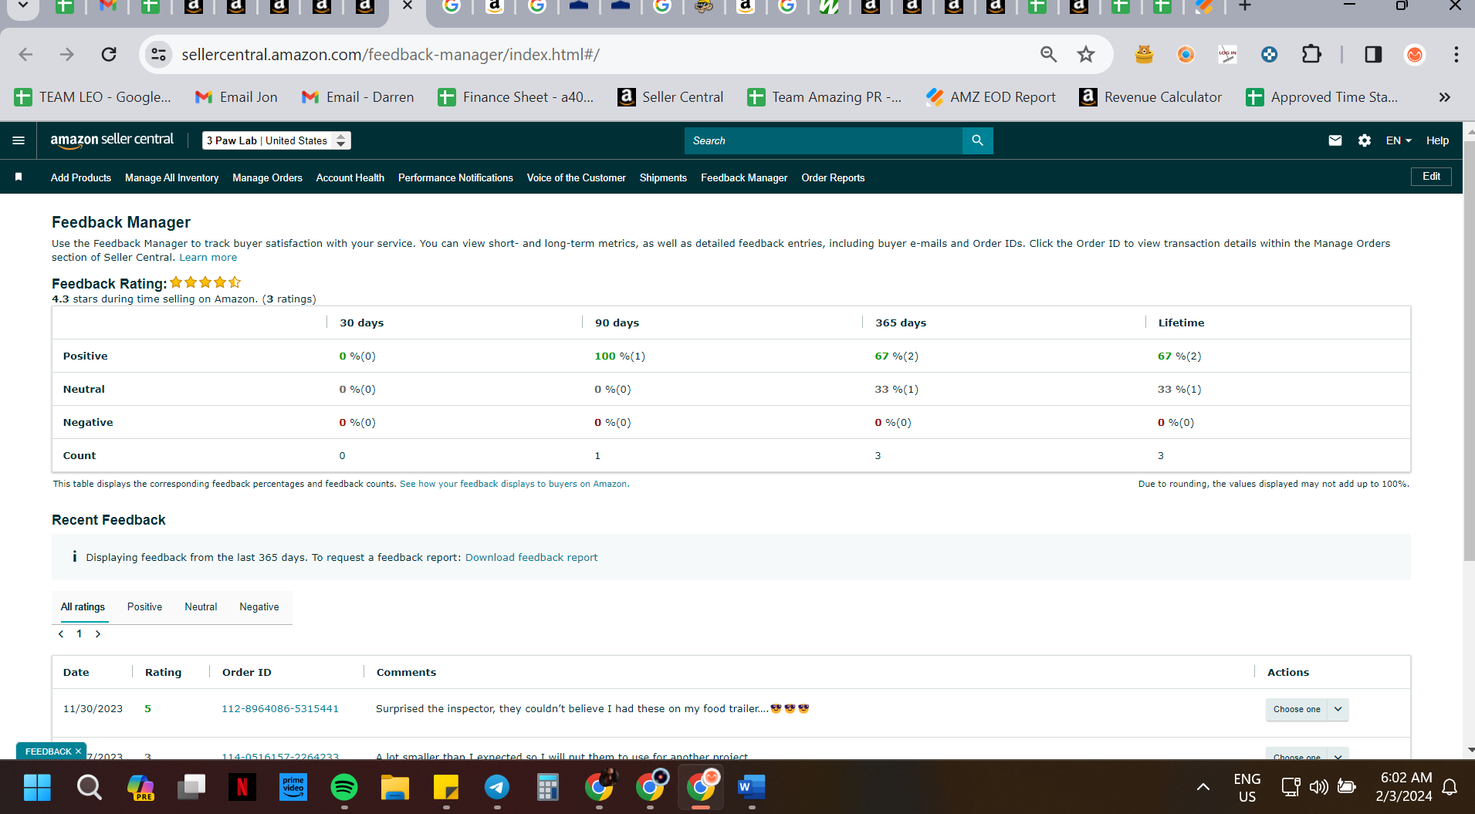
Task: Launch Netflix from the taskbar
Action: [x=242, y=787]
